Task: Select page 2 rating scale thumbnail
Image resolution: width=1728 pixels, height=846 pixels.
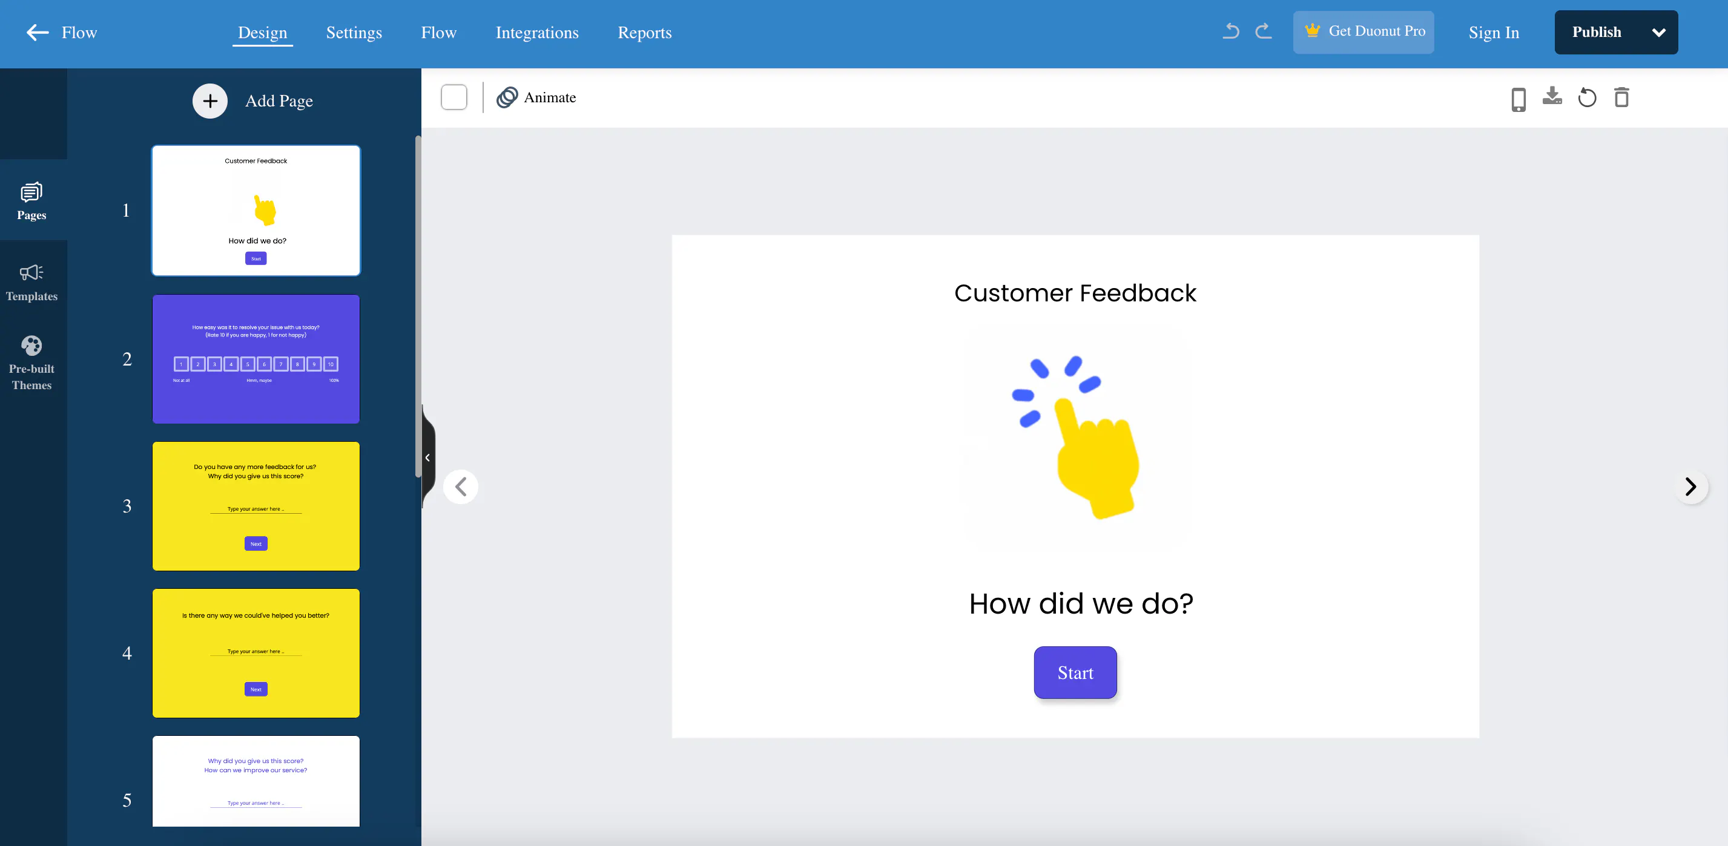Action: coord(256,359)
